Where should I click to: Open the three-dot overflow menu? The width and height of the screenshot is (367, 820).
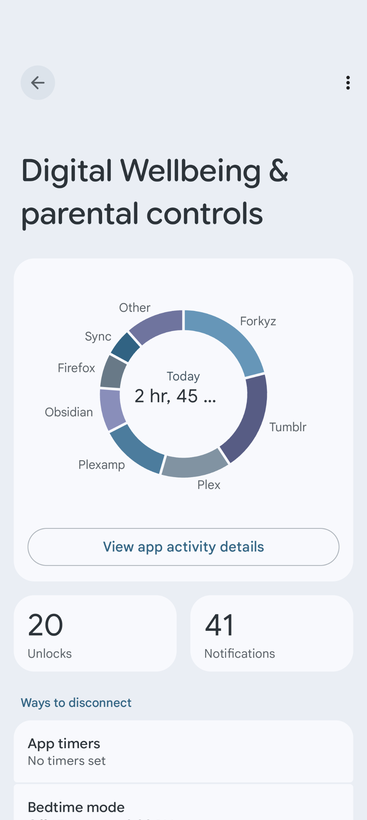point(348,83)
